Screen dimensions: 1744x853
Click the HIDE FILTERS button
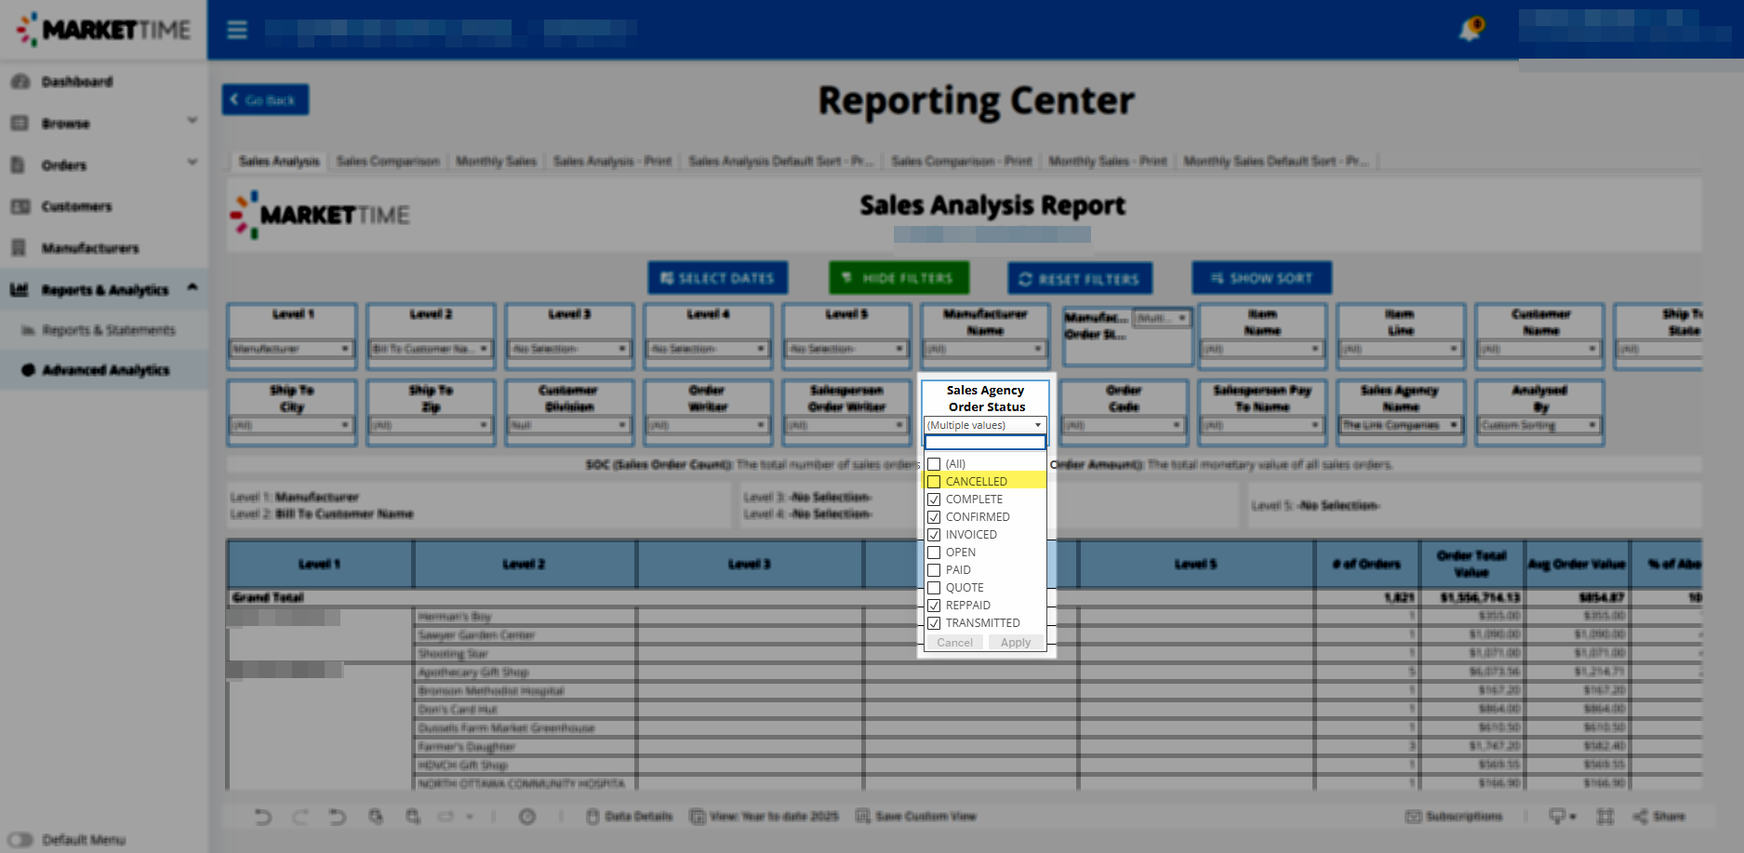[899, 278]
